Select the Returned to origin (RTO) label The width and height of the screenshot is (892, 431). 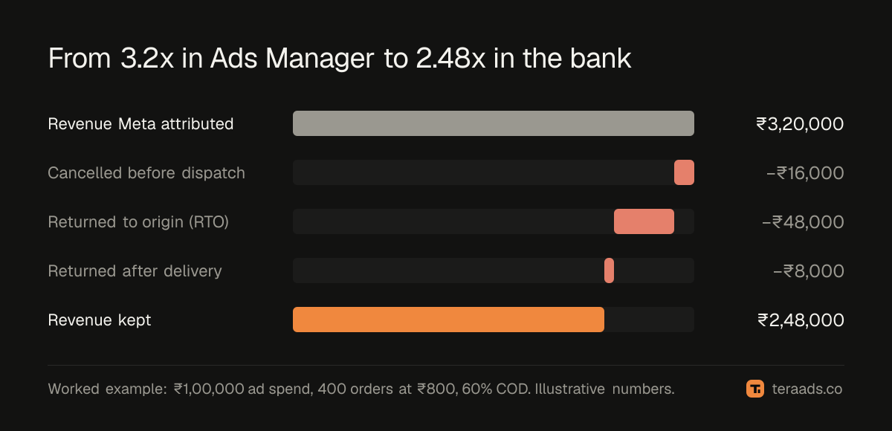coord(138,222)
